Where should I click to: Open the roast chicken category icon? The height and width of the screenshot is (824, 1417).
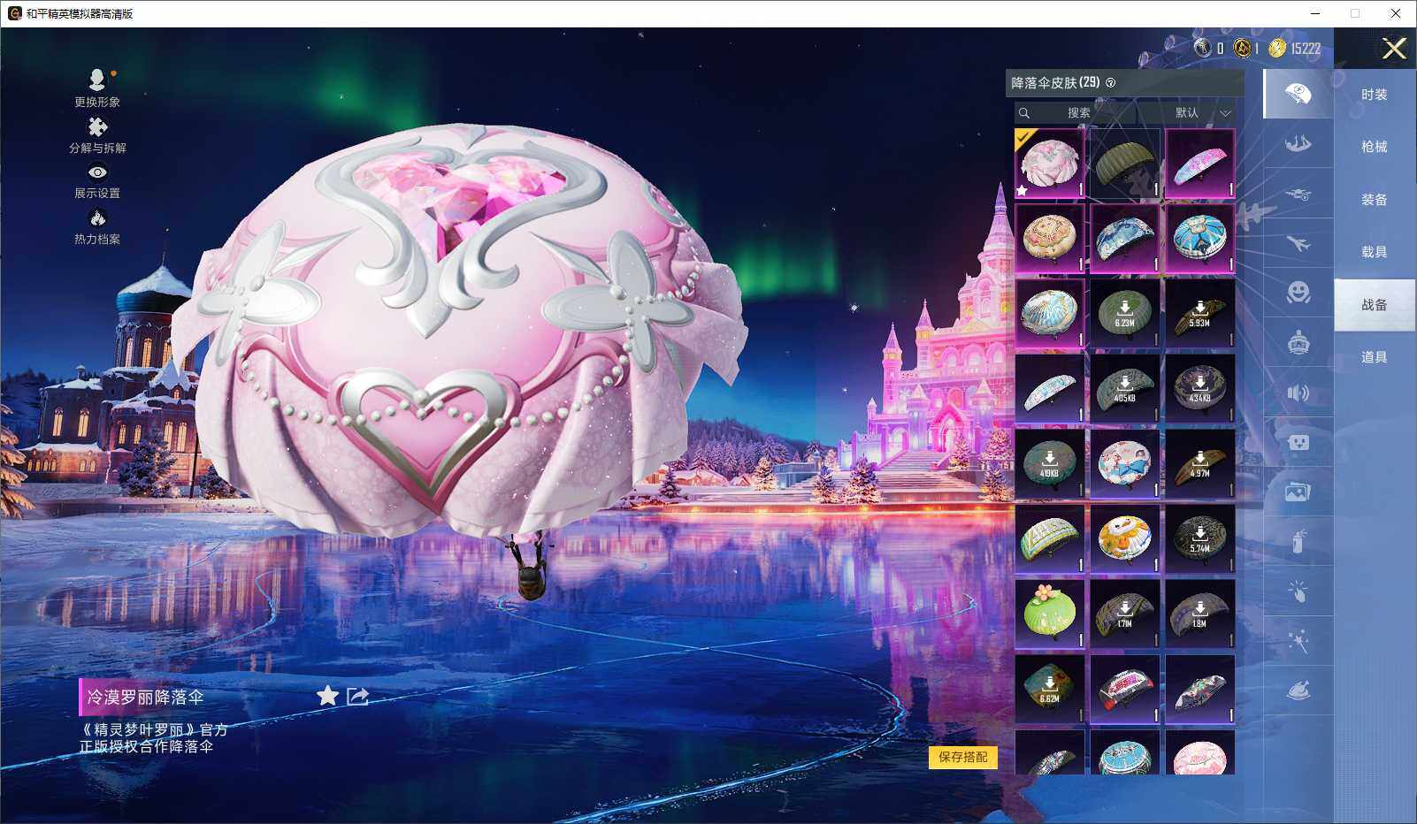(1298, 690)
